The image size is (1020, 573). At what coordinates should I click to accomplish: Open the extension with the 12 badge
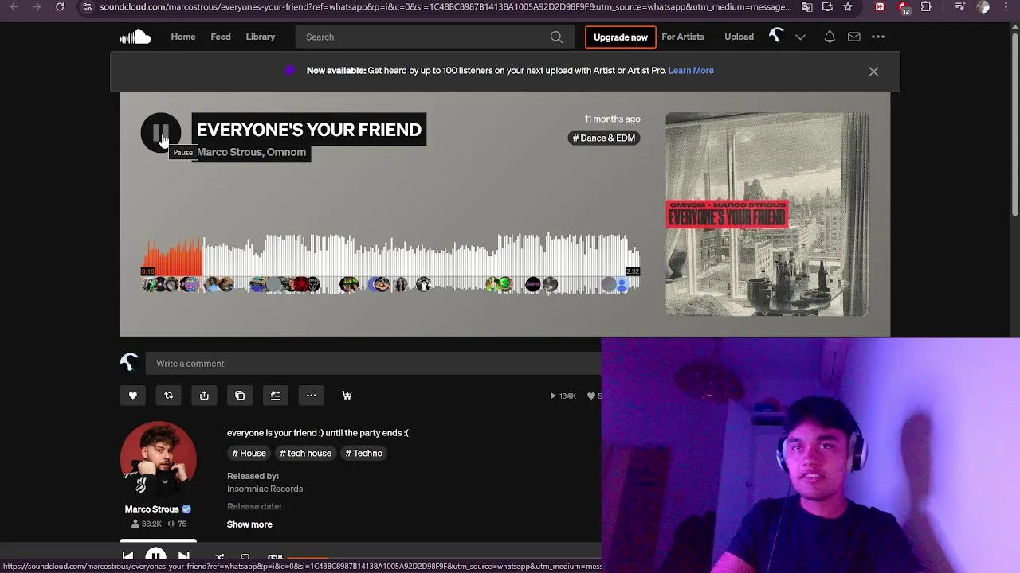(x=904, y=8)
